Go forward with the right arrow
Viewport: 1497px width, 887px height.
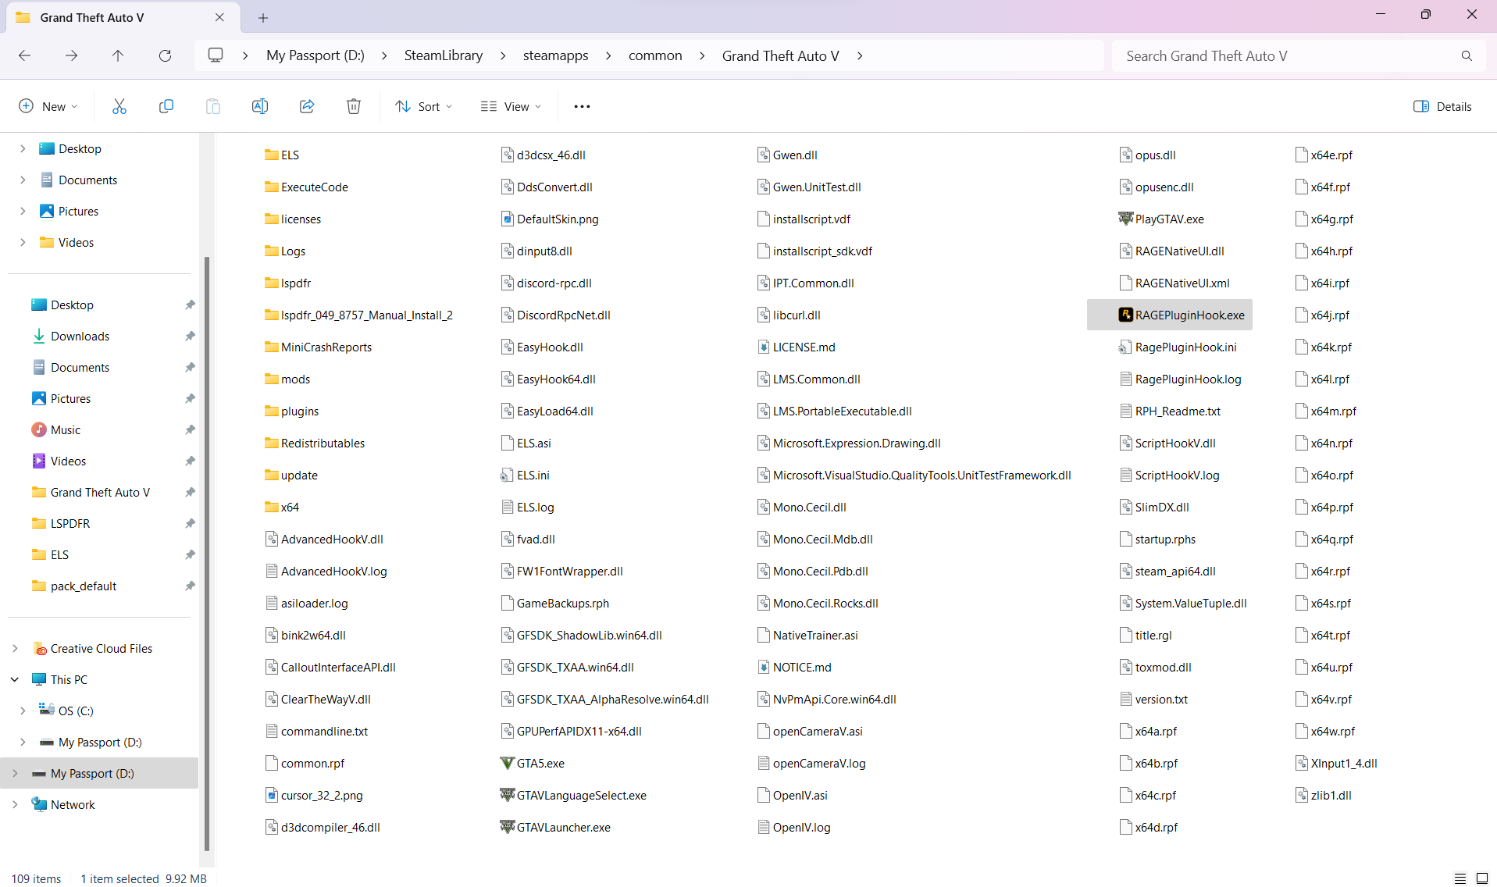(71, 55)
